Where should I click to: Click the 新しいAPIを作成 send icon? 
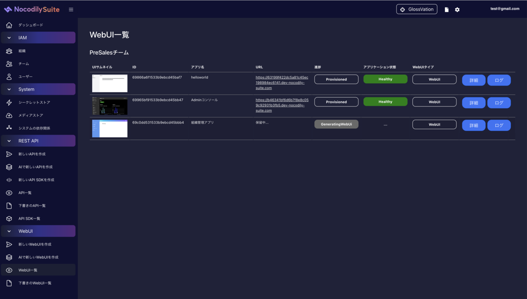tap(9, 154)
